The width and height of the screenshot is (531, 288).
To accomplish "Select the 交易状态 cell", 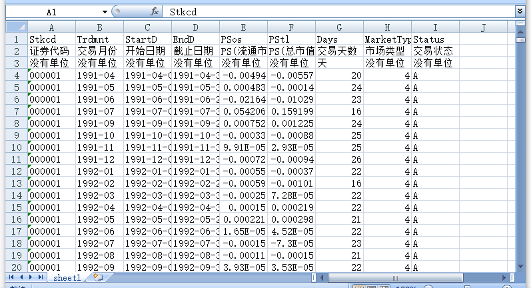I will (x=436, y=51).
